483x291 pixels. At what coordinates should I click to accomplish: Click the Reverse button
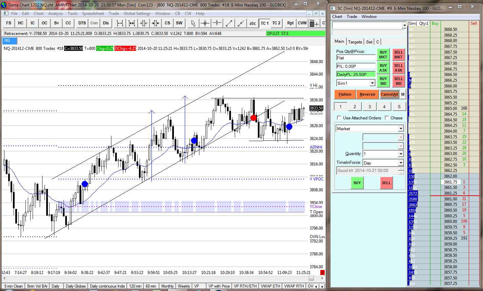point(367,95)
